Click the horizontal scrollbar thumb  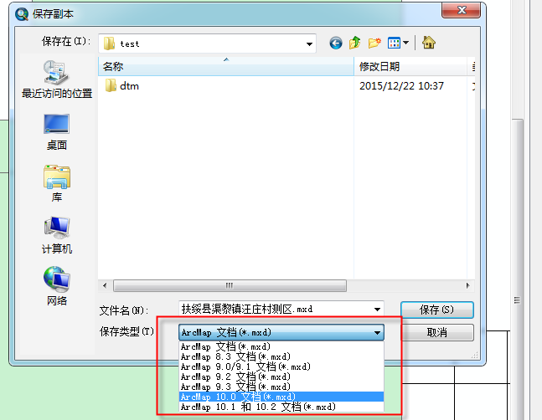point(230,286)
